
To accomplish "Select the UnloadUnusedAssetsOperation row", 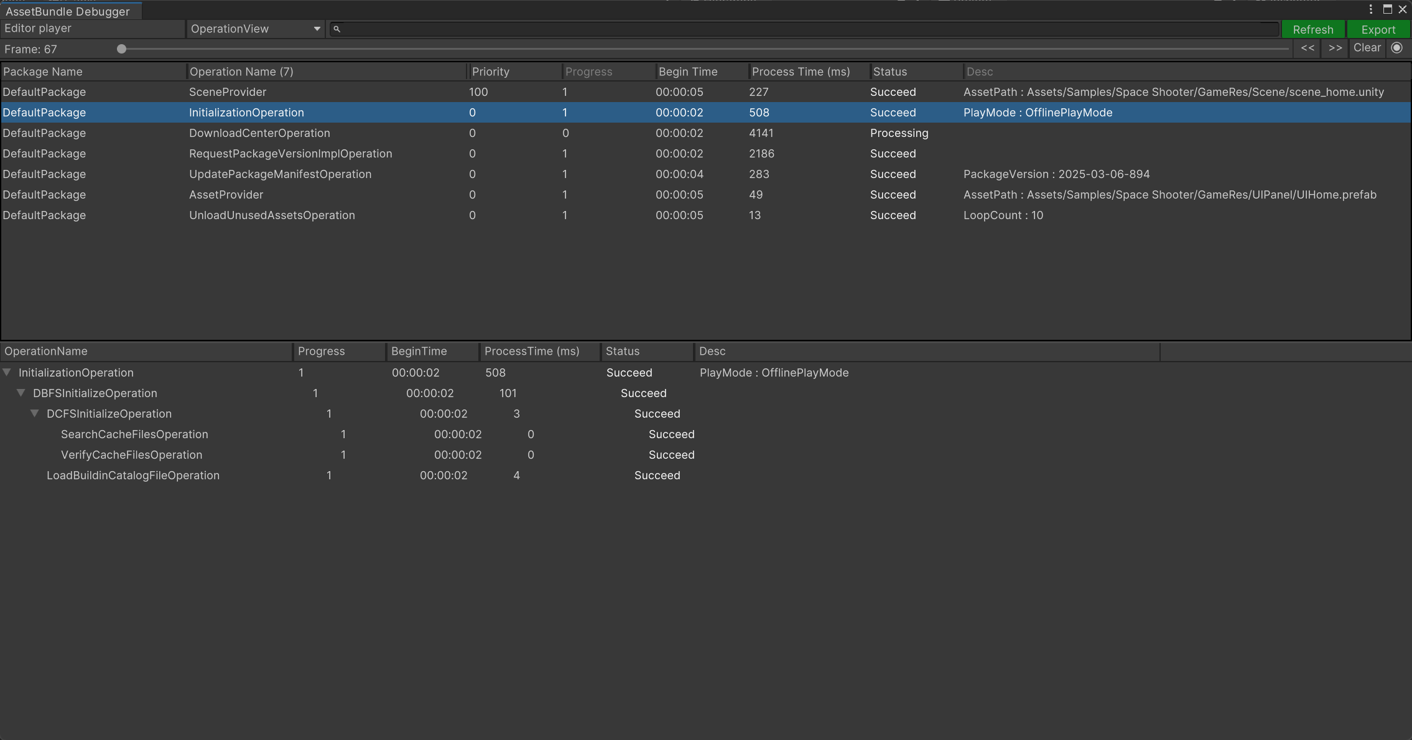I will tap(705, 215).
